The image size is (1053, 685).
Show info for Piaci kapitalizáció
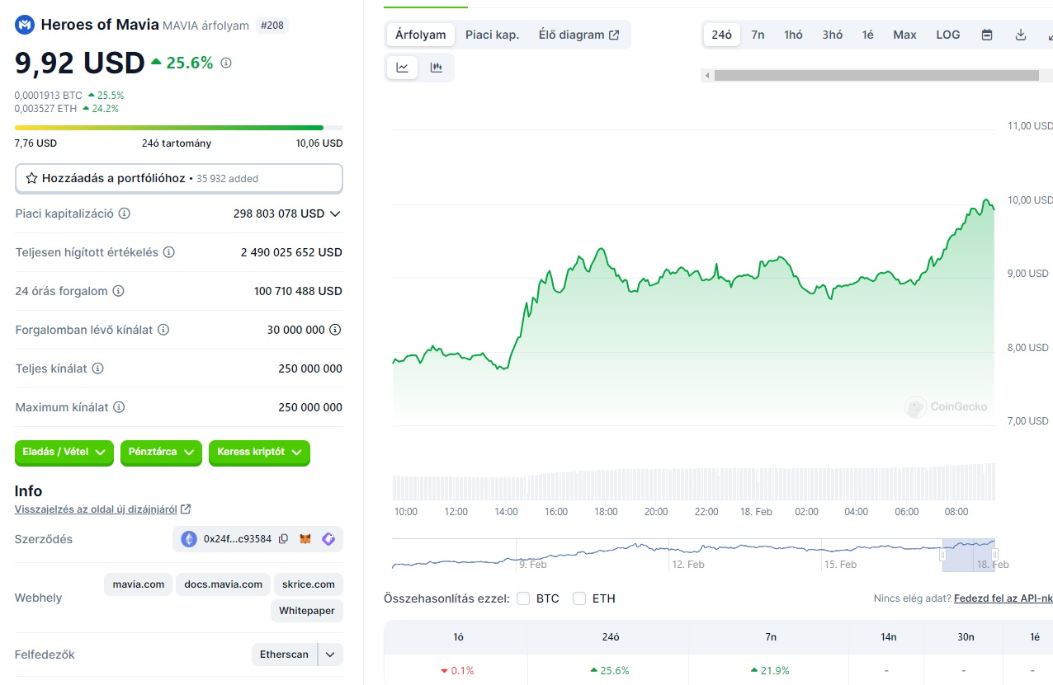(x=125, y=213)
